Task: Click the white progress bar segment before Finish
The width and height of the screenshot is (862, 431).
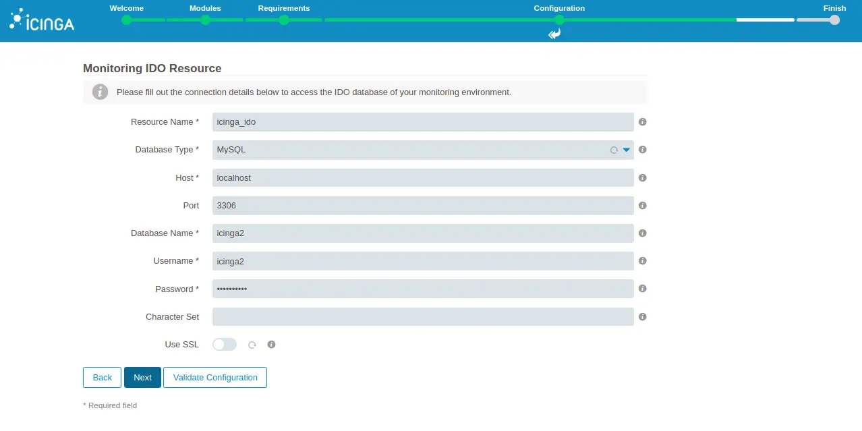Action: point(765,20)
